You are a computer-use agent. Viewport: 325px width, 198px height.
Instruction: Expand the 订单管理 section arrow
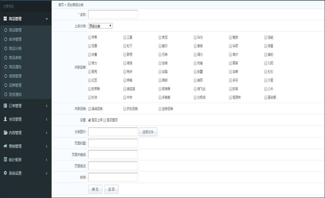pyautogui.click(x=47, y=106)
